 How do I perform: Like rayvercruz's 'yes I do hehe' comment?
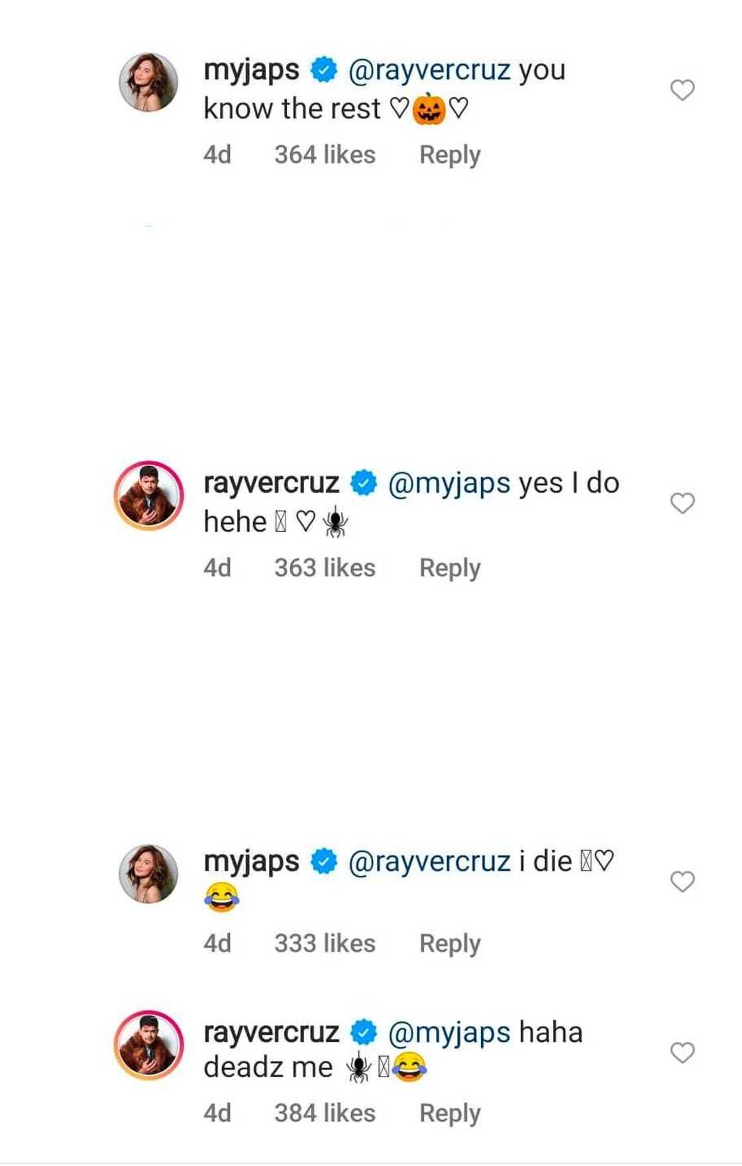coord(682,503)
